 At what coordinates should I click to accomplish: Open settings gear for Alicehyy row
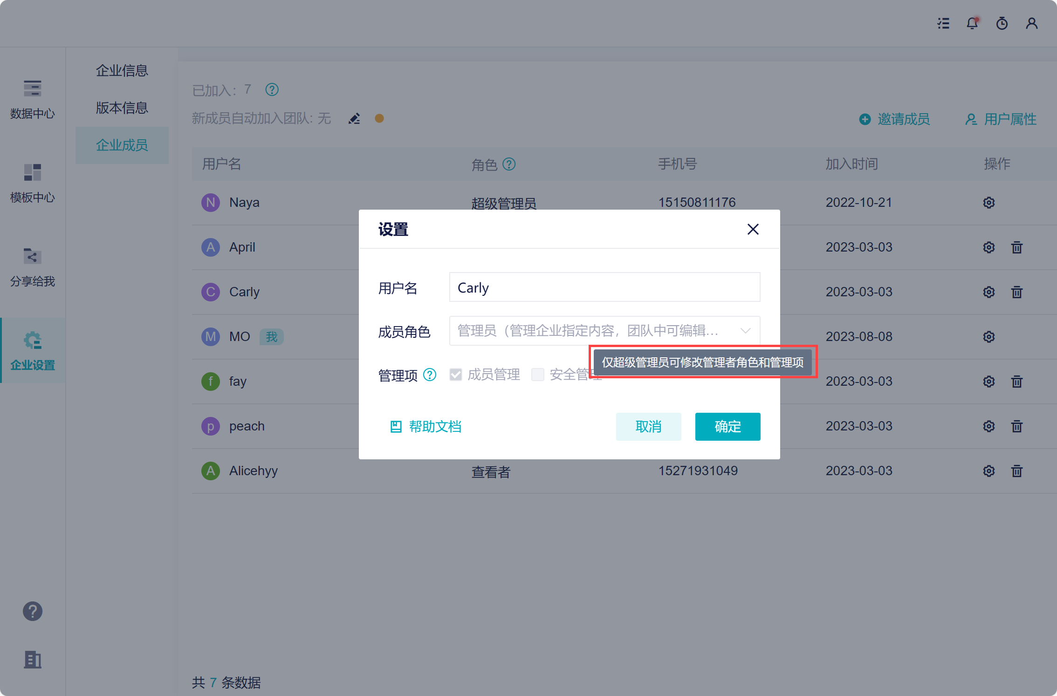(x=988, y=471)
